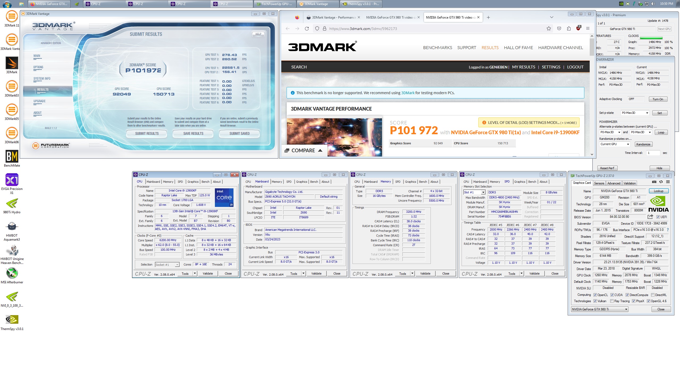Toggle the PhysX checkbox in GPU-Z
Viewport: 680px width, 382px height.
(x=634, y=301)
